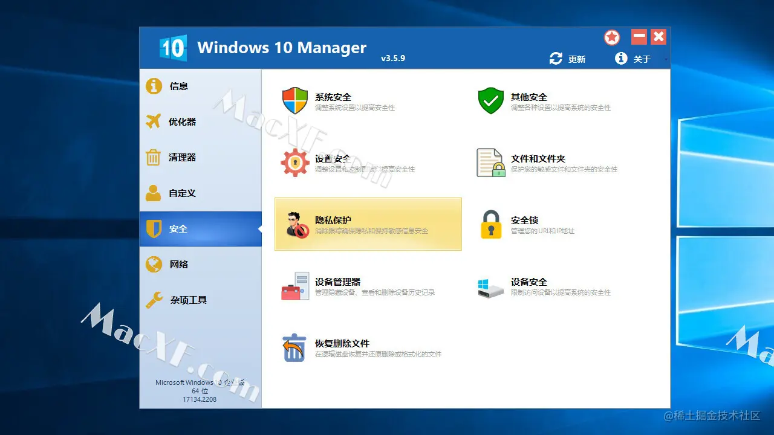Viewport: 774px width, 435px height.
Task: Switch to the 清理器 tab label
Action: pos(183,158)
